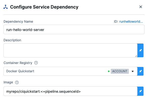The height and width of the screenshot is (100, 149).
Task: Select the Docker Quickstart connector field
Action: [x=70, y=71]
